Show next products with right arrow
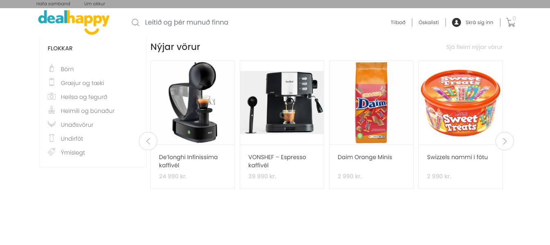This screenshot has width=550, height=245. tap(505, 141)
